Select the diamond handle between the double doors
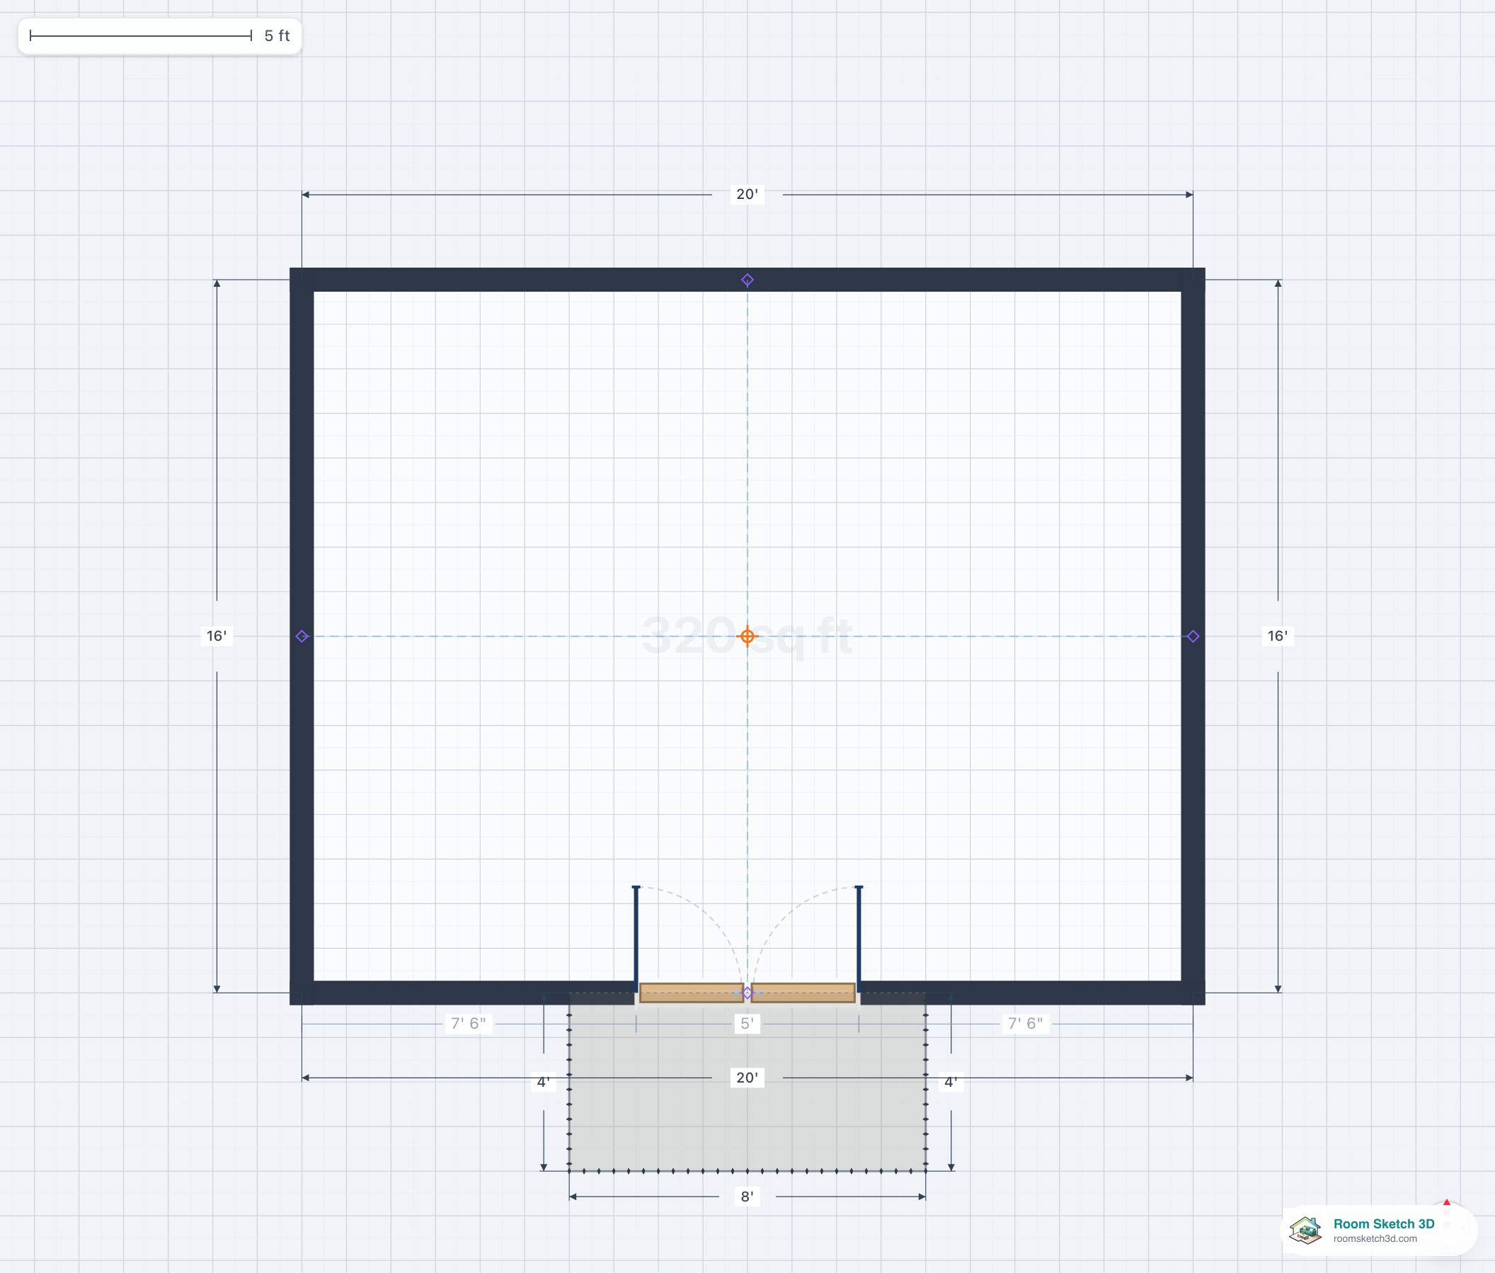 pos(747,993)
